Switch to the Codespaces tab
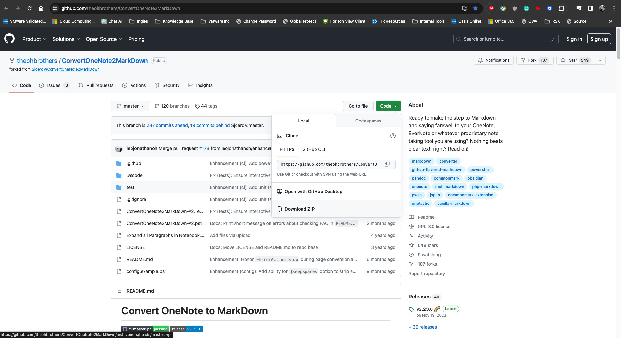 [x=368, y=121]
